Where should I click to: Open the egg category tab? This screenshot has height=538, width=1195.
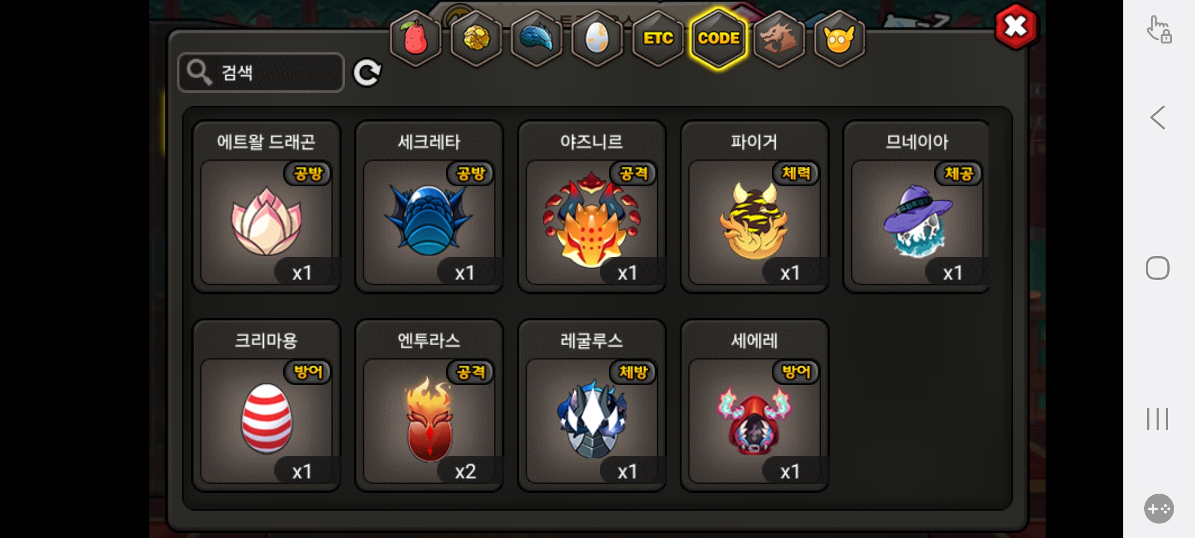click(x=597, y=38)
